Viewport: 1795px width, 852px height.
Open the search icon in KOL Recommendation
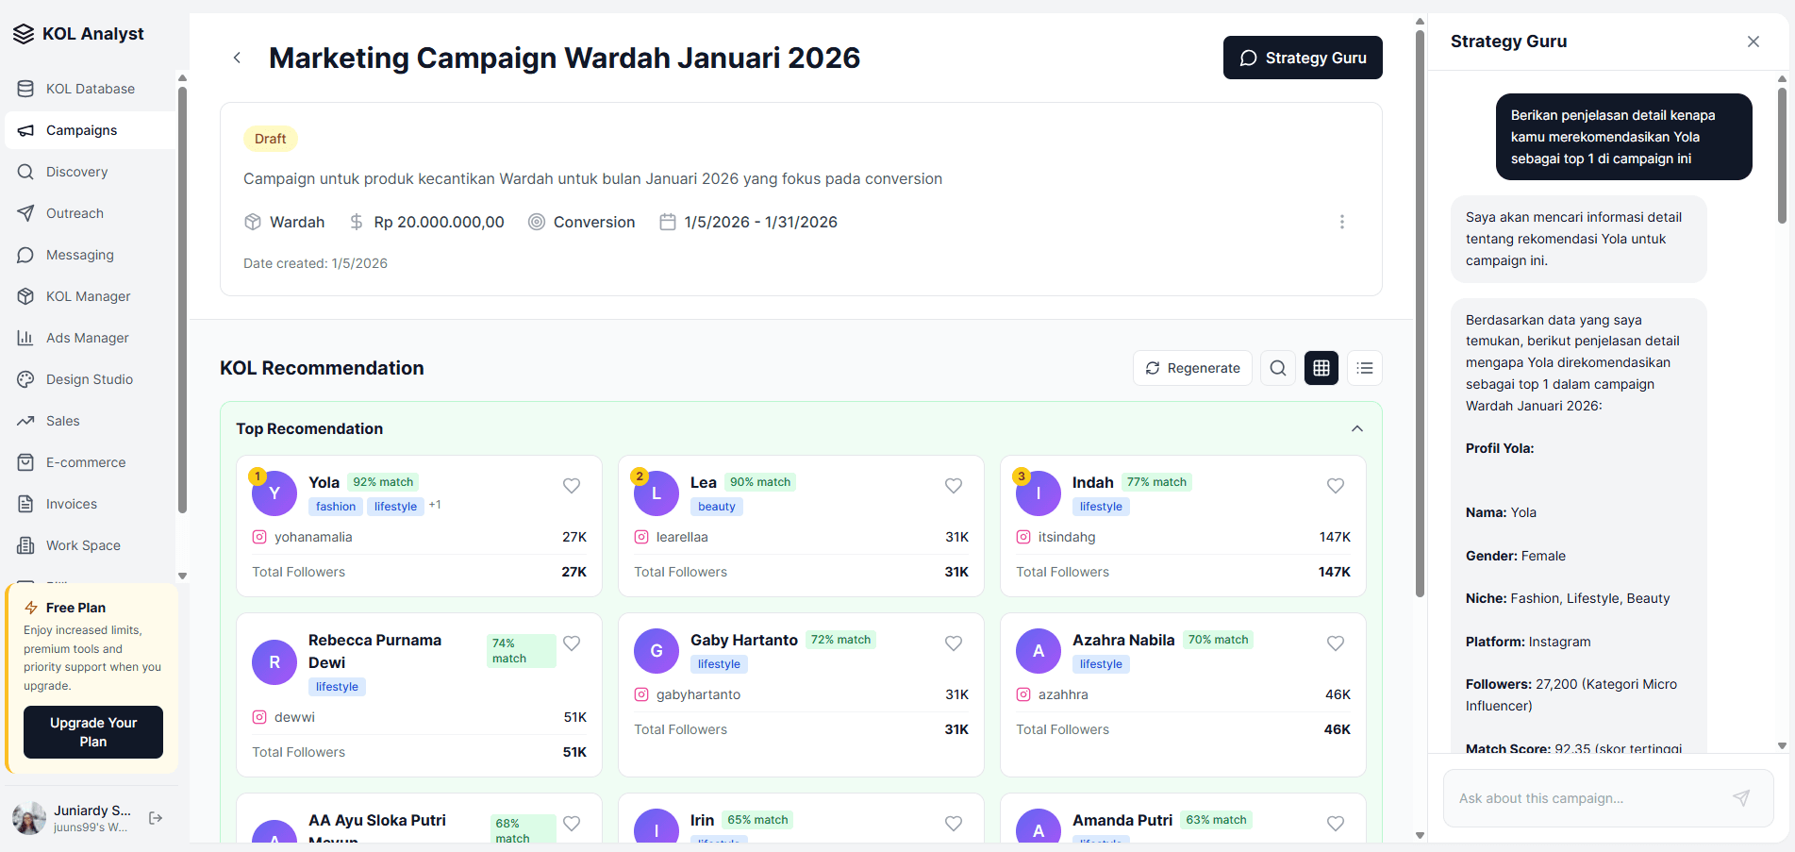coord(1277,368)
